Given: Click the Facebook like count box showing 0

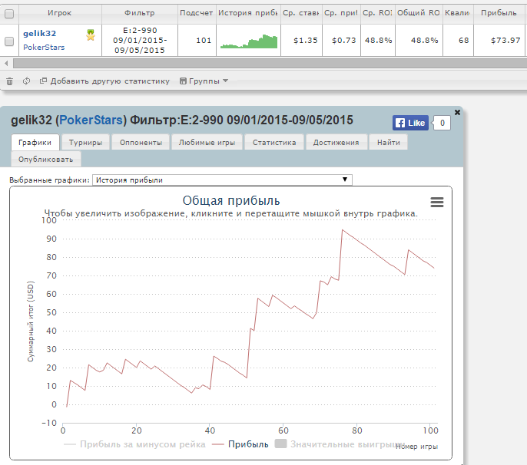Looking at the screenshot, I should point(442,123).
